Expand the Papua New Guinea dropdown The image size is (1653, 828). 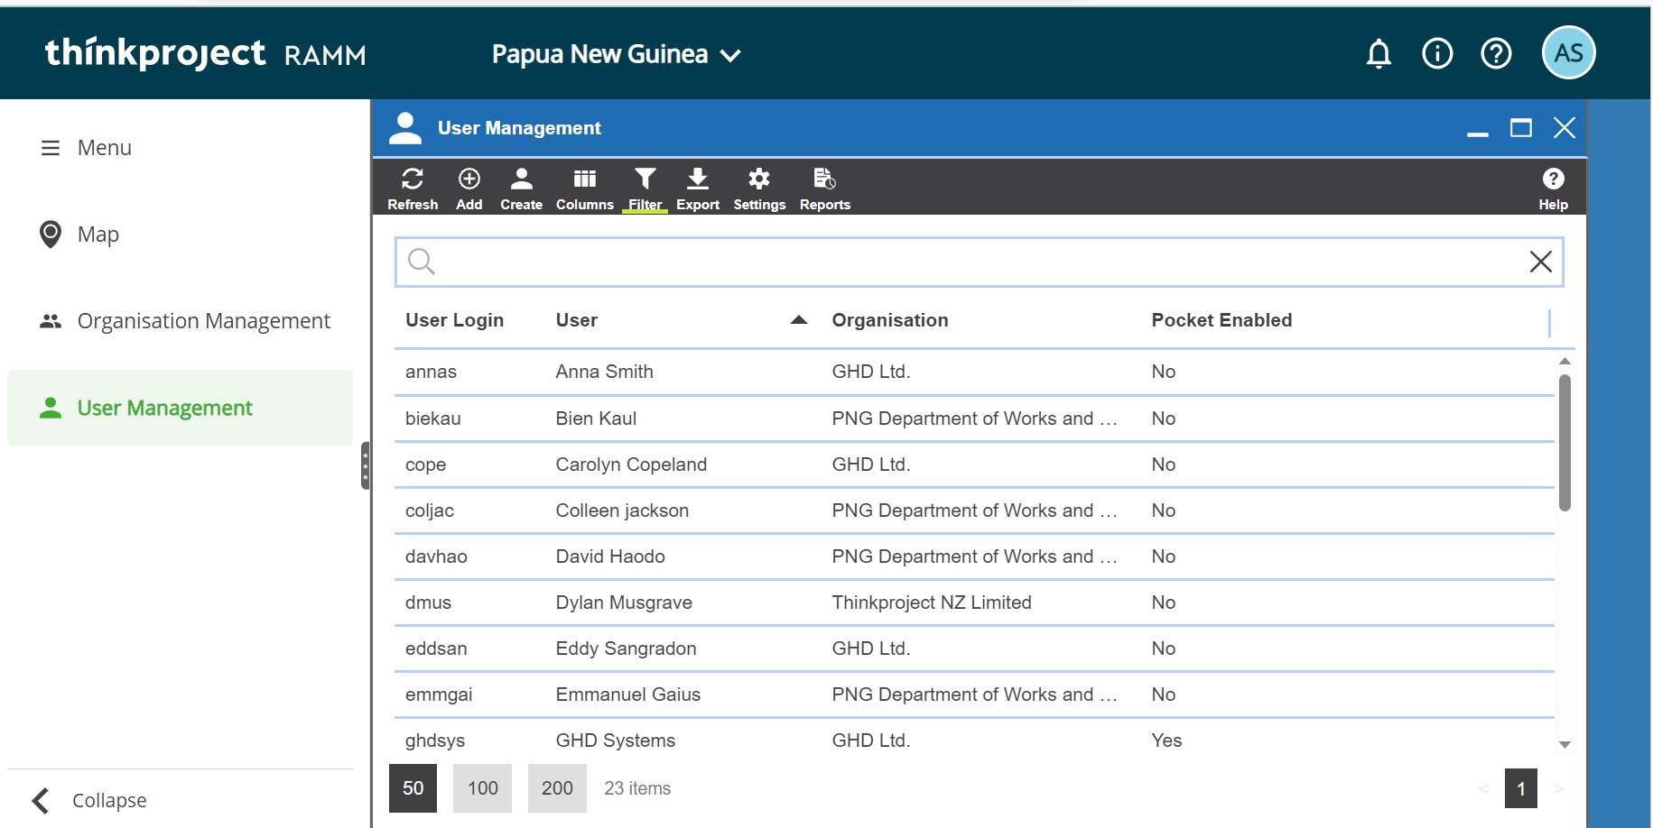pos(616,55)
